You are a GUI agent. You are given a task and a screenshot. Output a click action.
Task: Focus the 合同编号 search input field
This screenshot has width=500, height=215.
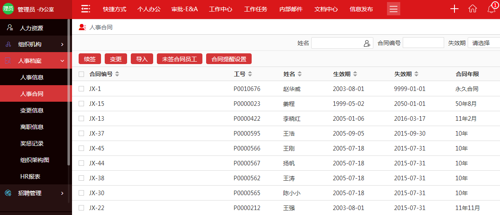(423, 43)
